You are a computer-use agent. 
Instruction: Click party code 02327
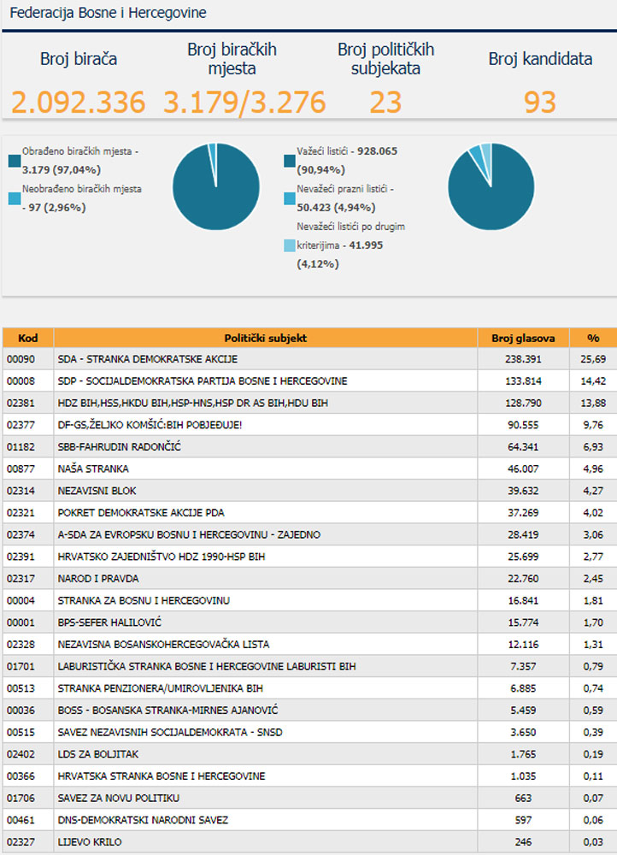(x=21, y=842)
